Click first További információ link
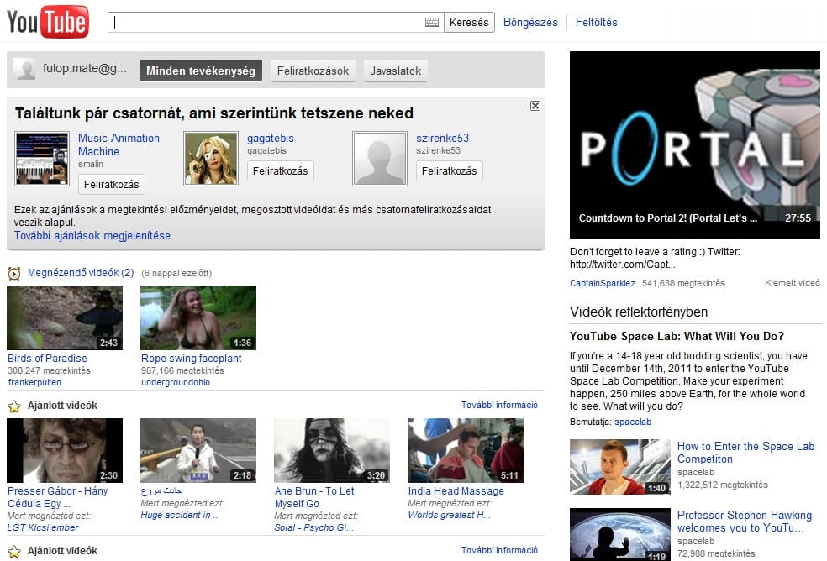 pos(499,405)
